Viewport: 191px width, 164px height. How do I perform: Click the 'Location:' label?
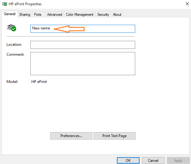coord(14,45)
